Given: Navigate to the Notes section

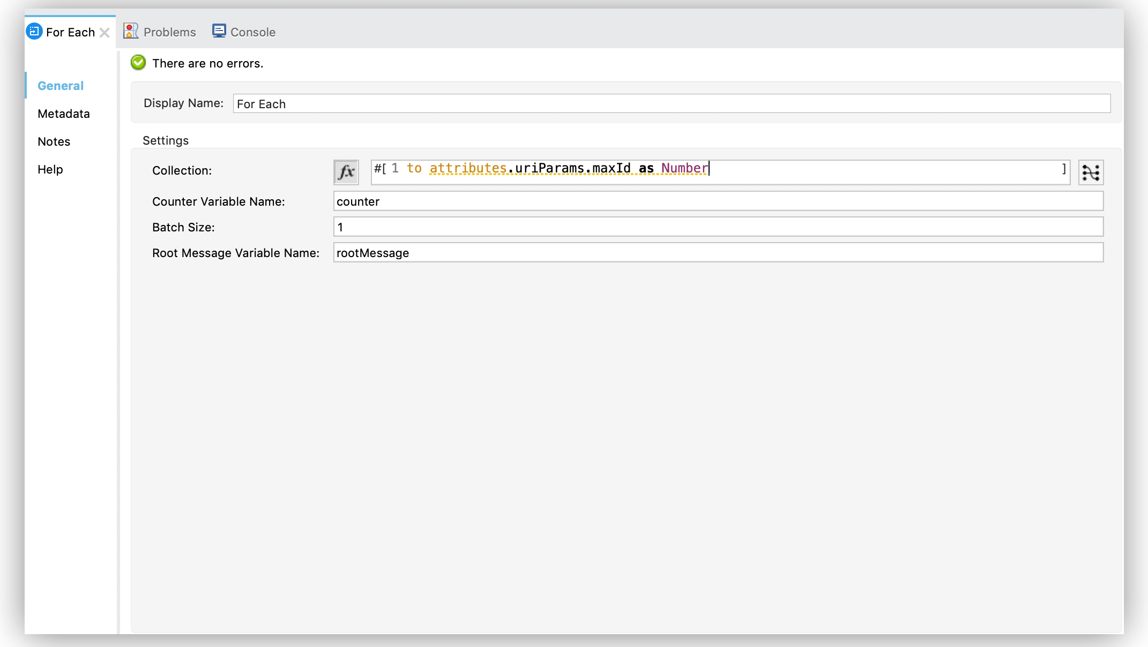Looking at the screenshot, I should pos(54,141).
